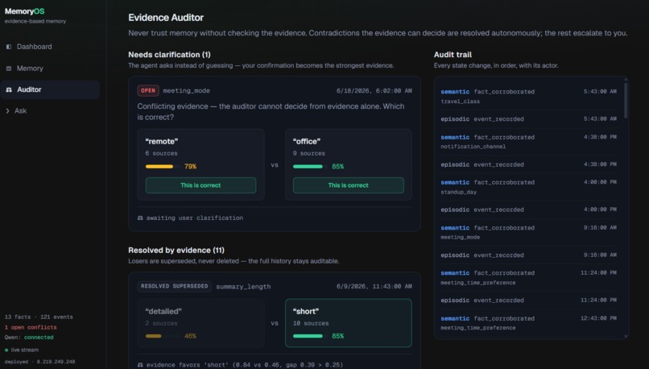The image size is (649, 369).
Task: Click the "6 sources" label under remote
Action: coord(161,153)
